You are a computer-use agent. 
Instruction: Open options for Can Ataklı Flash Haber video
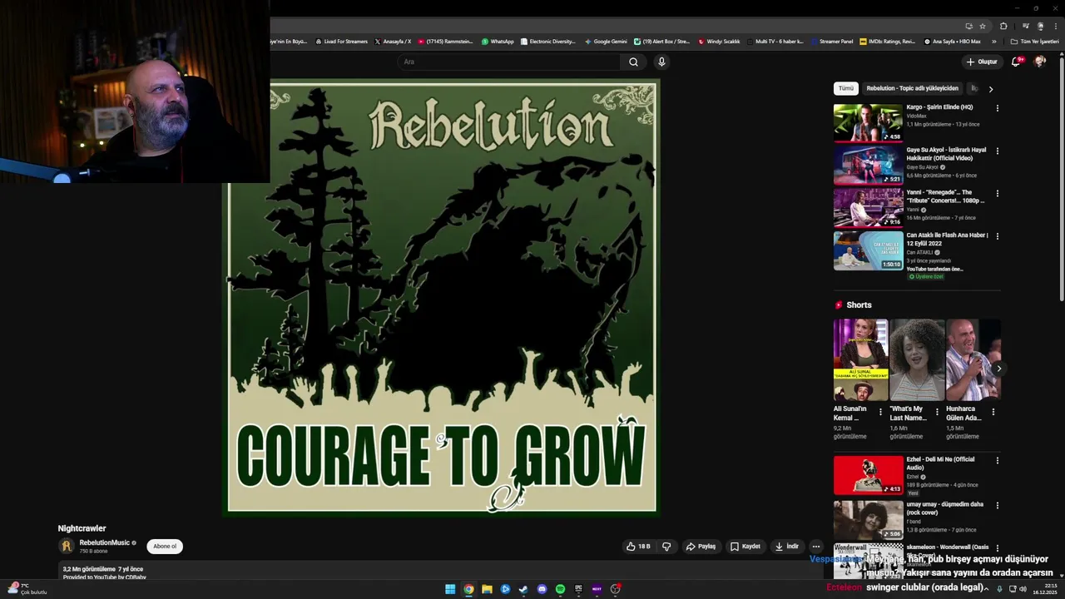click(997, 236)
